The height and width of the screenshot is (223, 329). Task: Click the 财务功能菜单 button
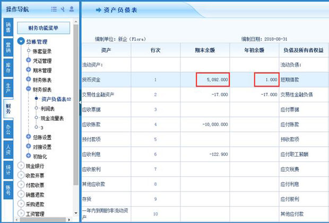coord(44,28)
